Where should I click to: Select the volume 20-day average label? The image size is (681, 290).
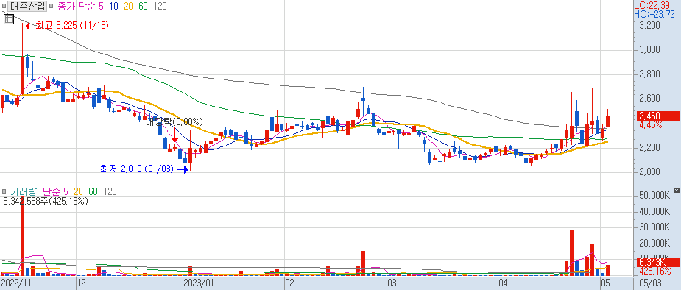pyautogui.click(x=79, y=191)
